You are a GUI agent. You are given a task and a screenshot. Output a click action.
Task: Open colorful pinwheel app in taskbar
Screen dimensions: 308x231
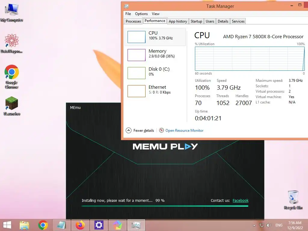tap(118, 225)
